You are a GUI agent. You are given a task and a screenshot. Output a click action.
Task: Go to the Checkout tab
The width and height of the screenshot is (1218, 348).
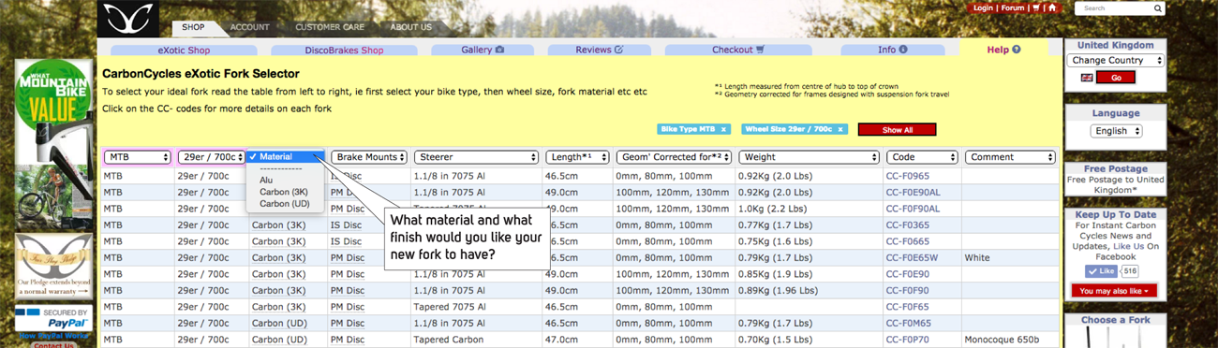click(738, 50)
